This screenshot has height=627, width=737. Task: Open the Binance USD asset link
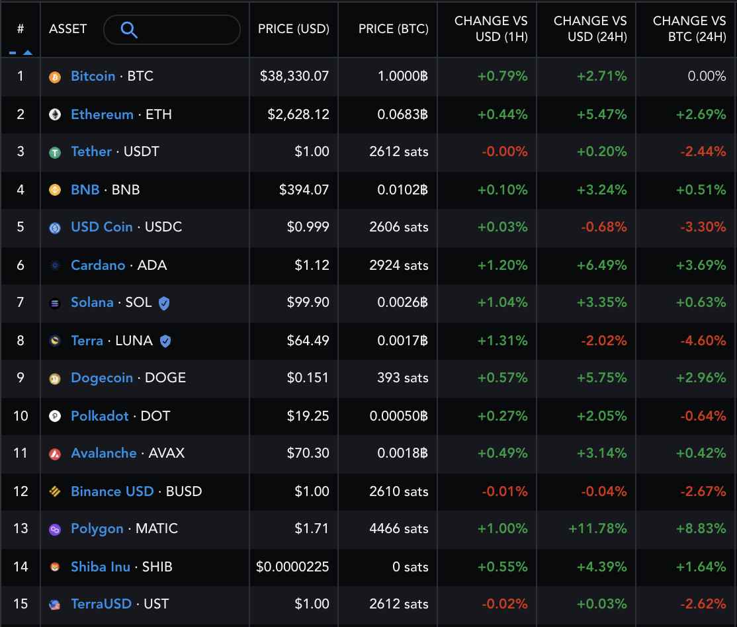[x=112, y=491]
